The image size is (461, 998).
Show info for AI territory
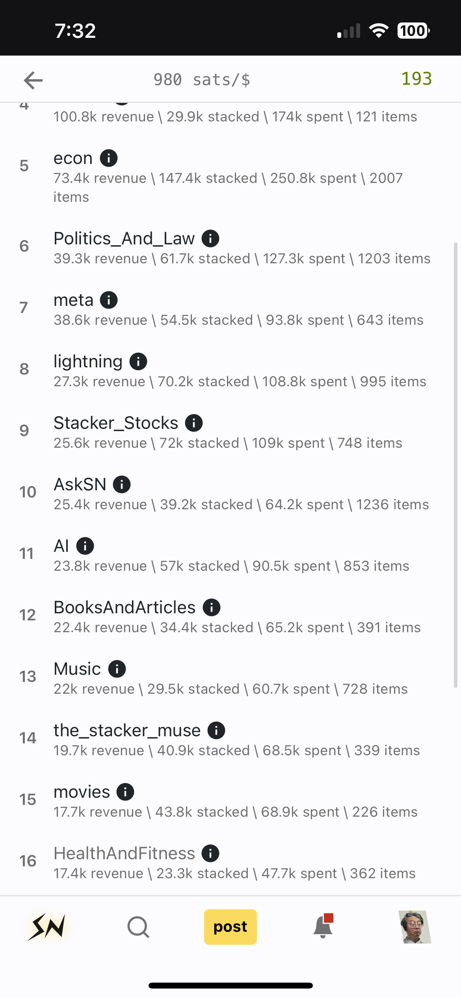[85, 546]
